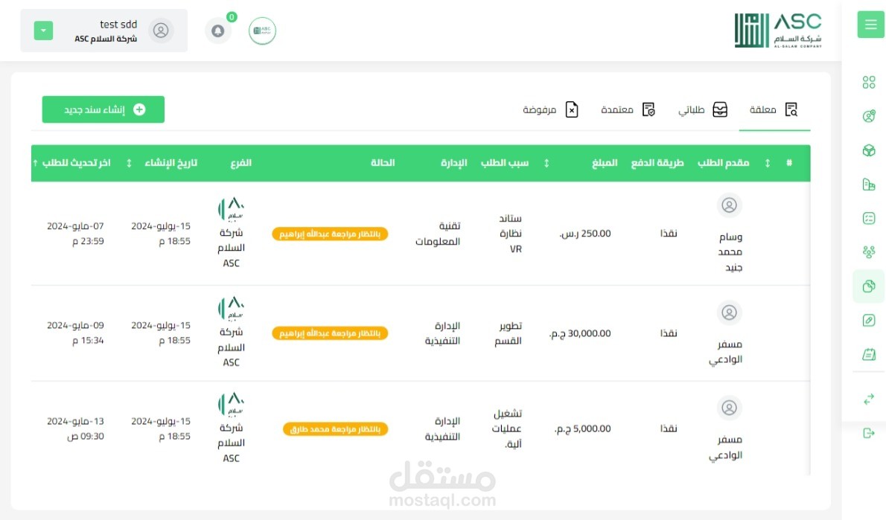The width and height of the screenshot is (886, 520).
Task: Click the logout icon at sidebar bottom
Action: pos(869,434)
